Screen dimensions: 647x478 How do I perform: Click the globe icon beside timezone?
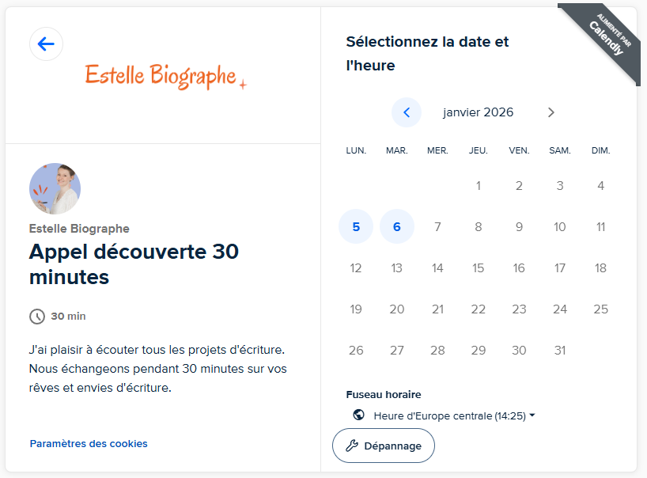click(359, 415)
